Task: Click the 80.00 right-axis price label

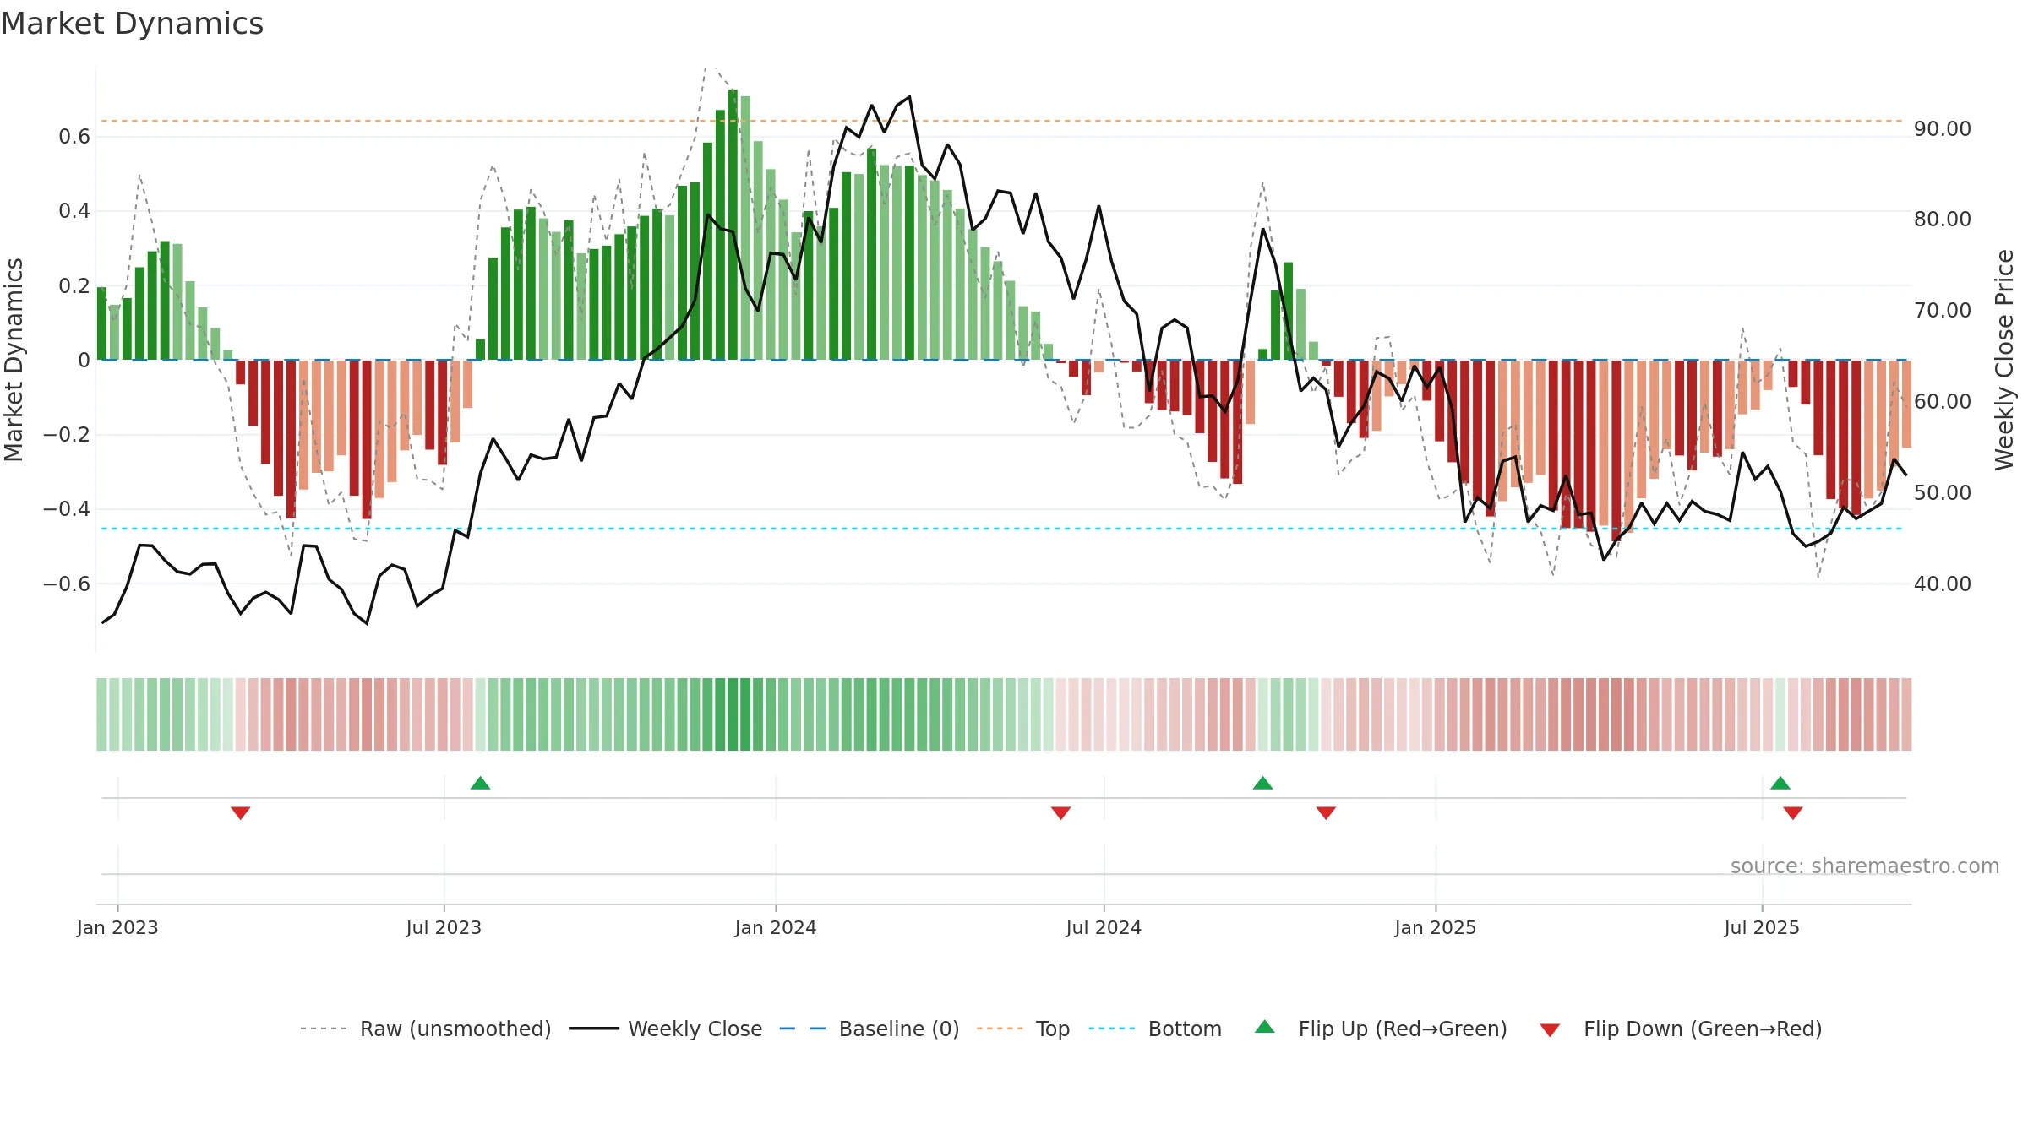Action: coord(1943,219)
